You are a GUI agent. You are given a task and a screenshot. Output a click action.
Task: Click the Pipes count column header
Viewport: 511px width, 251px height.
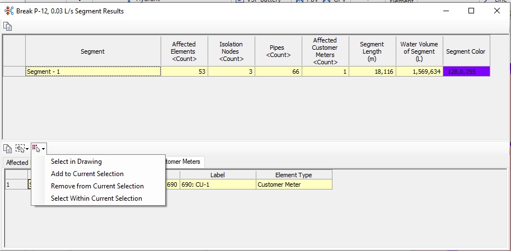278,51
